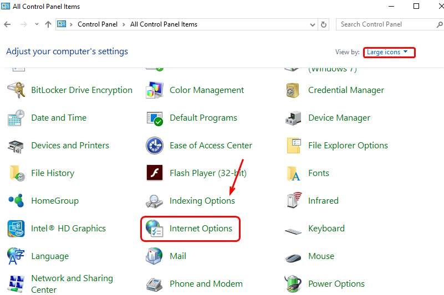Open the Network and Sharing Center link
The image size is (444, 295).
click(72, 284)
